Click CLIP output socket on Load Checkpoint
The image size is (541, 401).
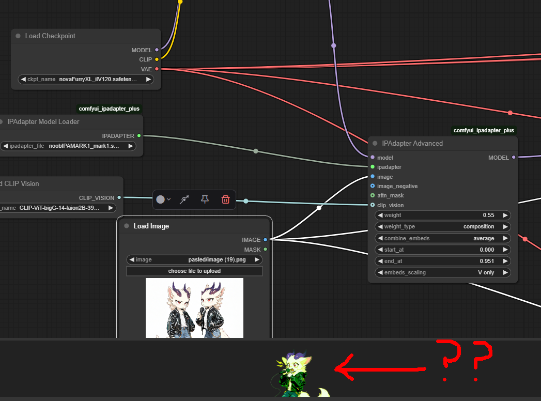click(x=157, y=59)
